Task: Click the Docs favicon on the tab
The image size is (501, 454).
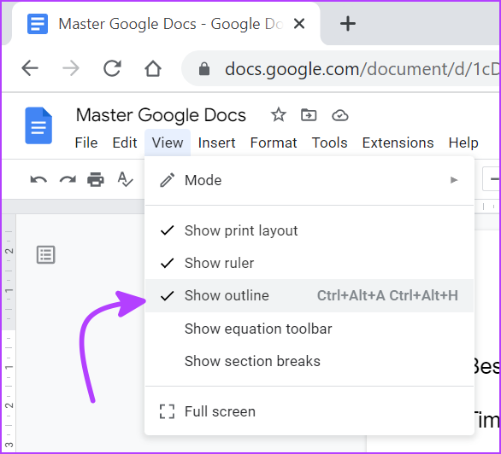Action: (x=38, y=24)
